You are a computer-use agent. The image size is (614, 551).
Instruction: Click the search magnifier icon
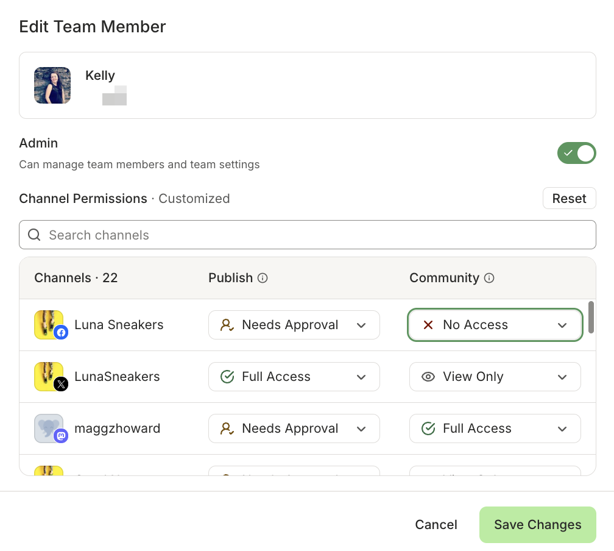pos(34,235)
